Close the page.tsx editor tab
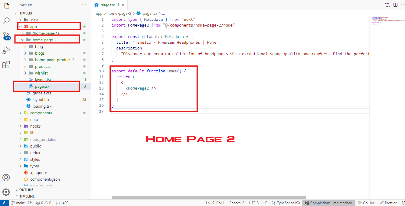The width and height of the screenshot is (405, 206). tap(123, 5)
